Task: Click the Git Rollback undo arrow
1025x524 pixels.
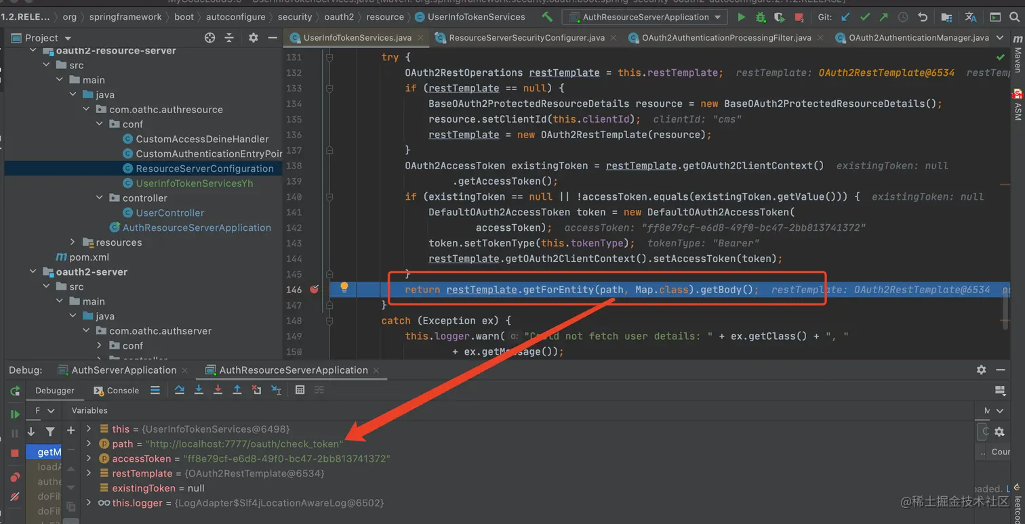Action: point(923,17)
